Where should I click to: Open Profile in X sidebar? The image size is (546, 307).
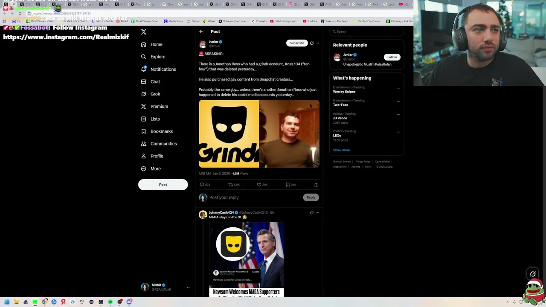tap(152, 156)
